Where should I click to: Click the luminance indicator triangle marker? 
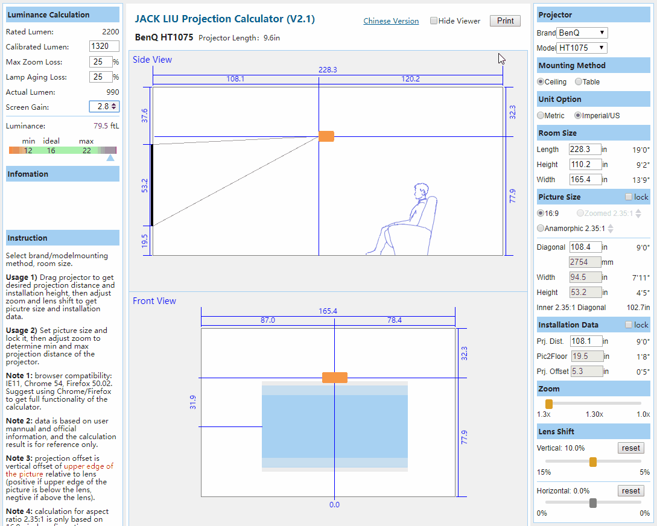[110, 158]
